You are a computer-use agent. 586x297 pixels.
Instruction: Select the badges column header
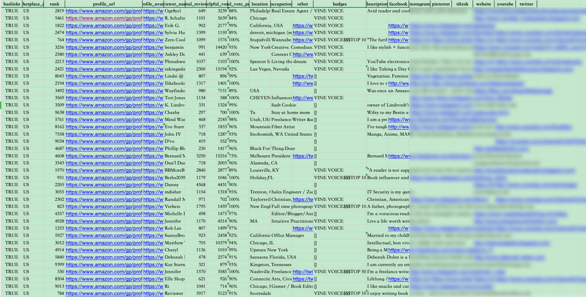(x=340, y=4)
